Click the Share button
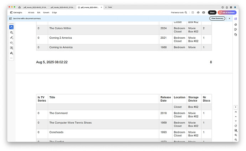The width and height of the screenshot is (246, 151). tap(212, 12)
